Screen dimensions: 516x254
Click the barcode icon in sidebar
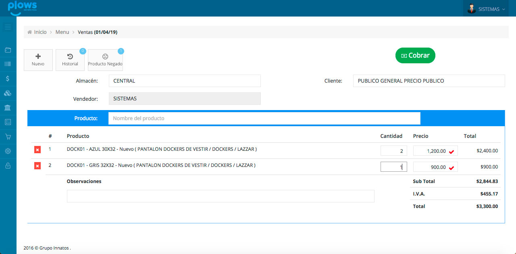(8, 64)
